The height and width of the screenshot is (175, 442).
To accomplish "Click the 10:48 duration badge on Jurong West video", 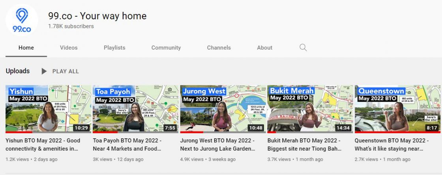I will click(x=256, y=128).
